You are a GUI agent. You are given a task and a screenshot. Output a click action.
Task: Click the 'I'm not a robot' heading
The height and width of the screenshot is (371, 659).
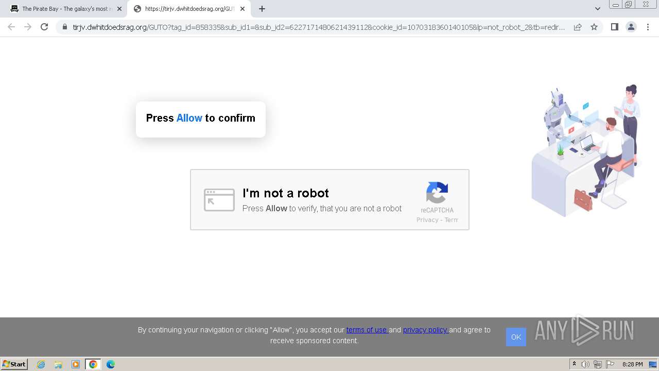pos(286,193)
